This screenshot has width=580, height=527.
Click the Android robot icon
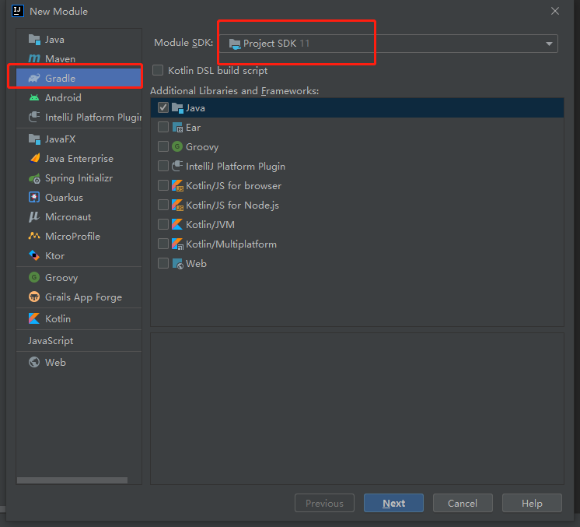pos(34,98)
